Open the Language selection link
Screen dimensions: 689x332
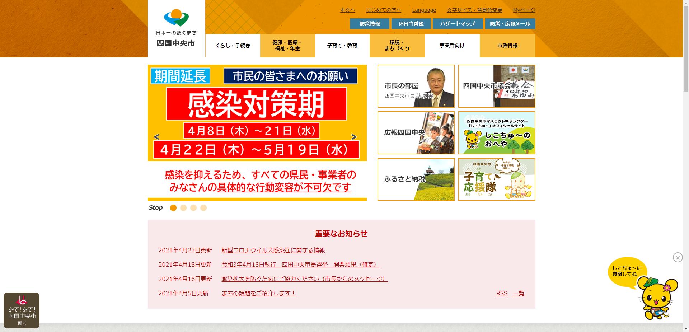click(424, 10)
